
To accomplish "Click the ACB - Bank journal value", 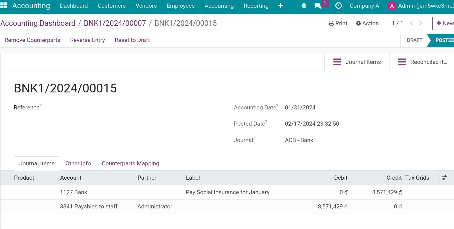I will 299,140.
